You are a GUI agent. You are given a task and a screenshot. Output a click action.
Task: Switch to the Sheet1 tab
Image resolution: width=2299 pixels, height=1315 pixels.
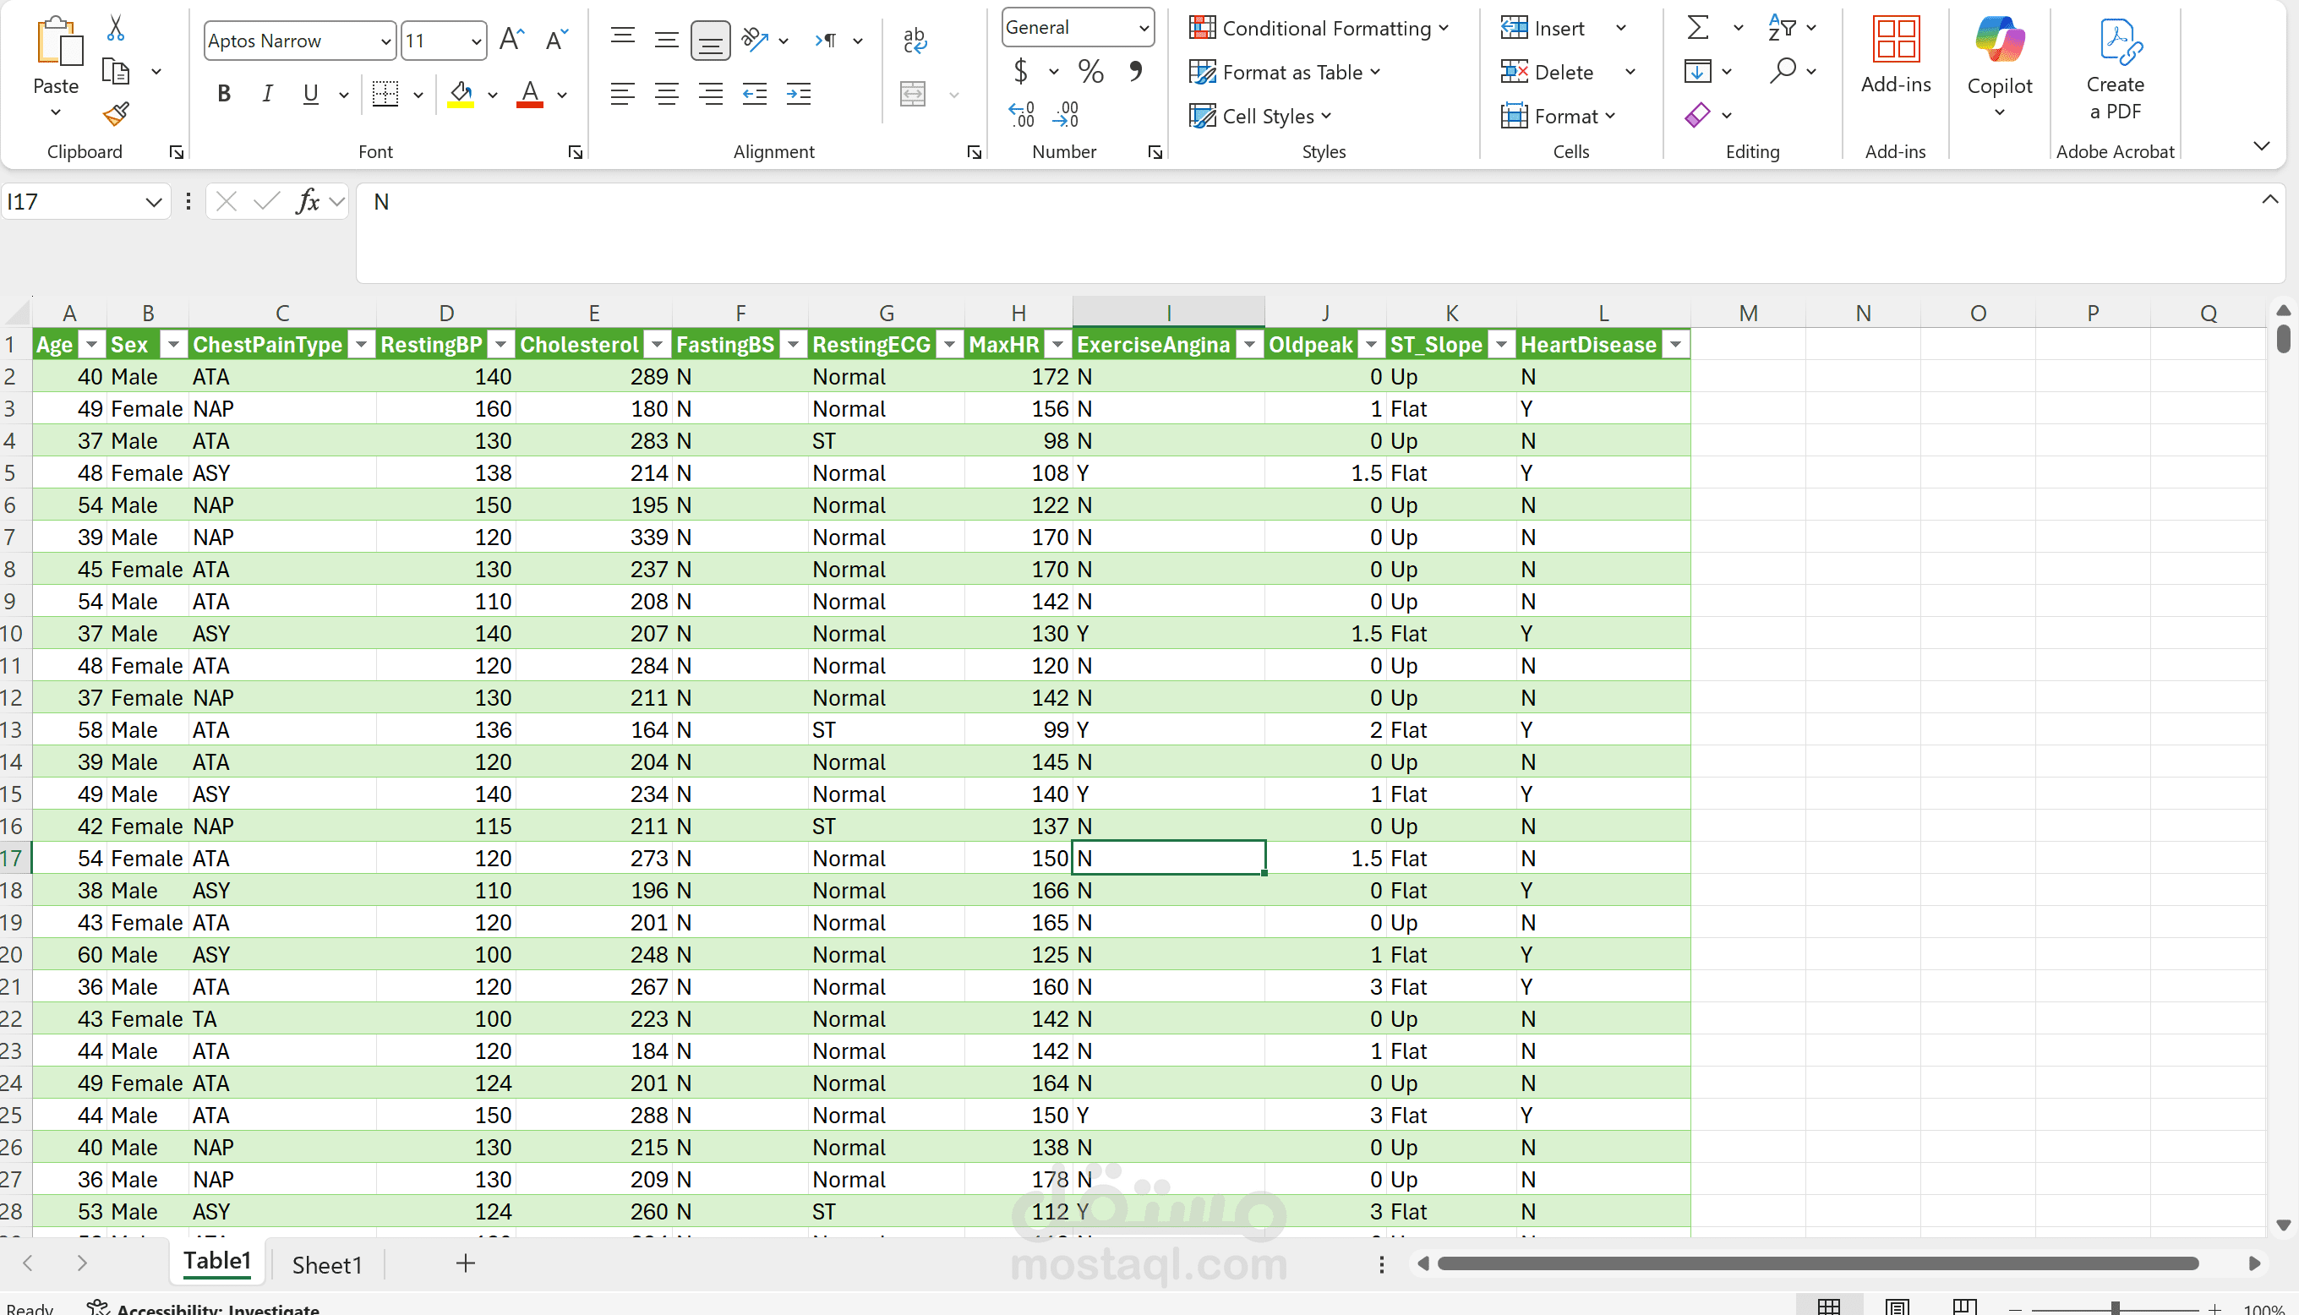pos(327,1264)
